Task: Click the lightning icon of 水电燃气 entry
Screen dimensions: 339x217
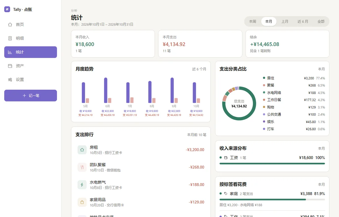Action: (x=82, y=185)
